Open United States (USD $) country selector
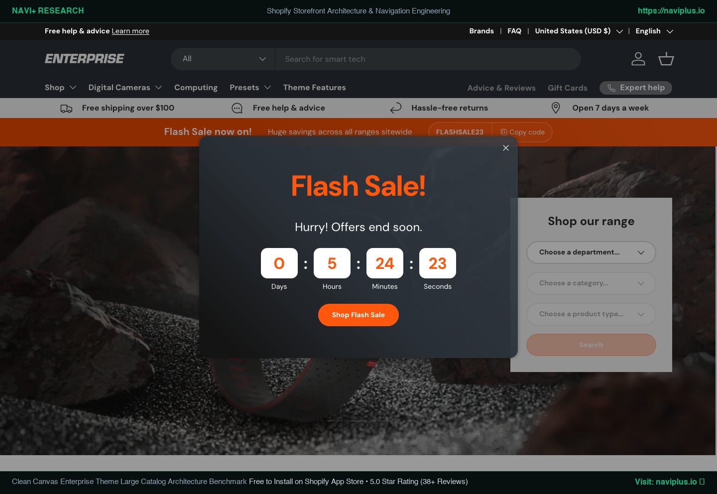The width and height of the screenshot is (717, 494). click(579, 31)
